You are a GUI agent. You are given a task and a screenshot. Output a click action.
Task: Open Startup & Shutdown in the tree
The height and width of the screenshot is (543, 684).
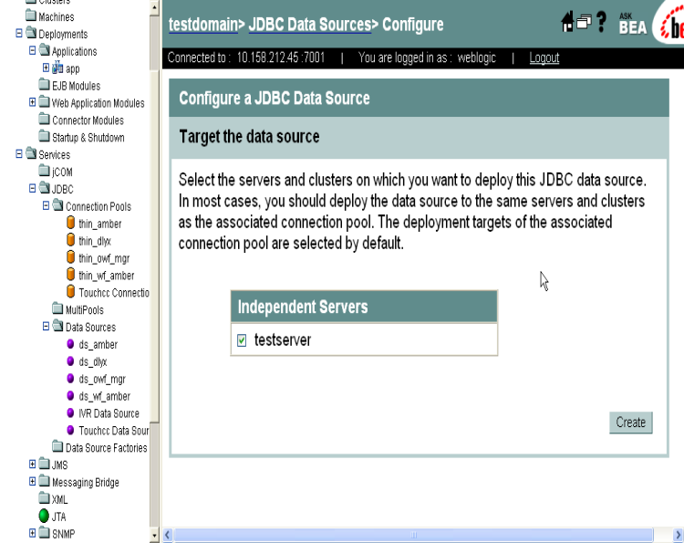coord(88,138)
